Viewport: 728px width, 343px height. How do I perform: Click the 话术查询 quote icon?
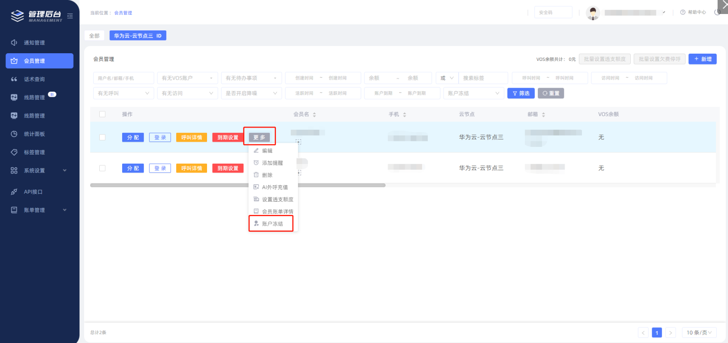pos(14,79)
